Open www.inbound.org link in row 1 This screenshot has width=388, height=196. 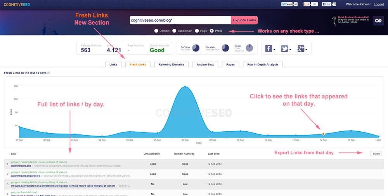21,166
